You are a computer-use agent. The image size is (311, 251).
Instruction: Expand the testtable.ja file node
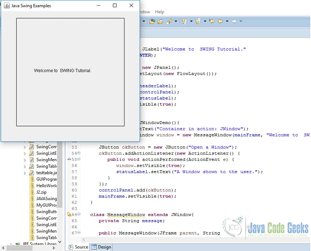[x=25, y=173]
